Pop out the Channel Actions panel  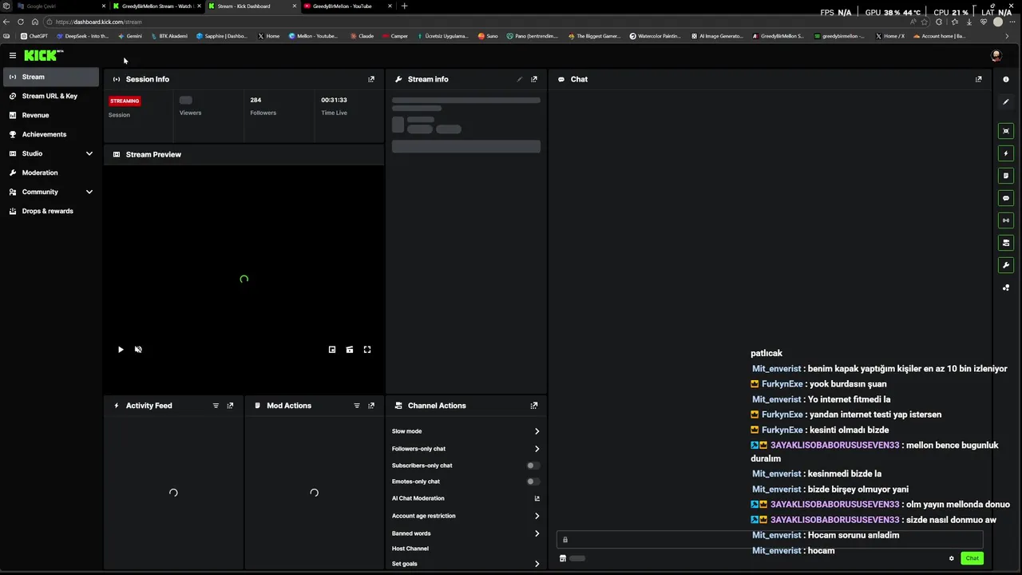534,406
